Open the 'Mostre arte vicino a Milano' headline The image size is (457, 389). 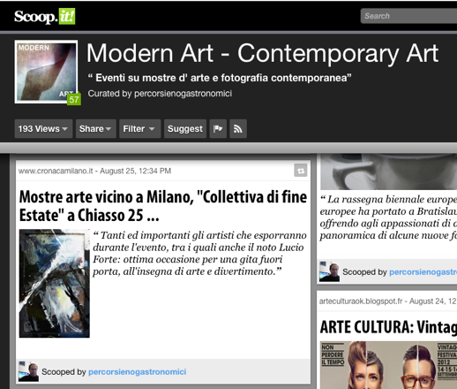pos(163,206)
